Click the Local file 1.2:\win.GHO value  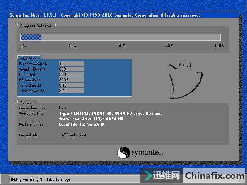tap(81, 124)
